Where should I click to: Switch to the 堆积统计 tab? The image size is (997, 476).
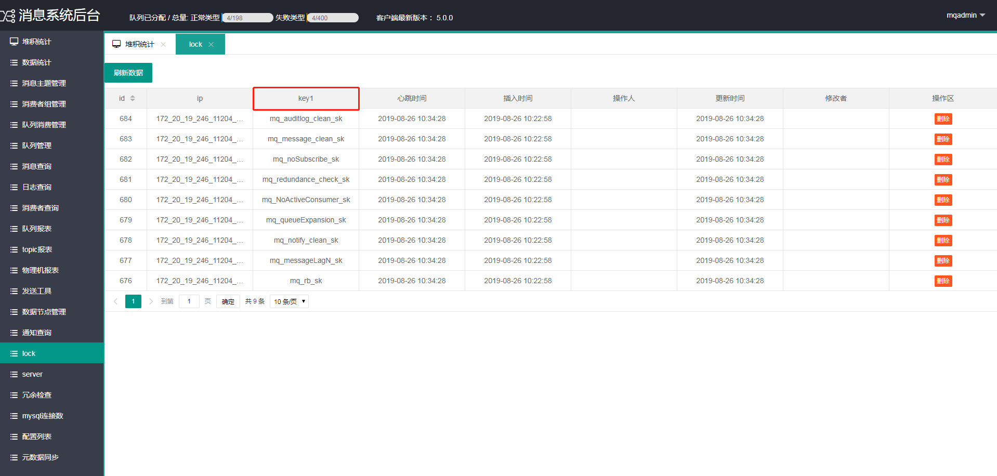139,44
